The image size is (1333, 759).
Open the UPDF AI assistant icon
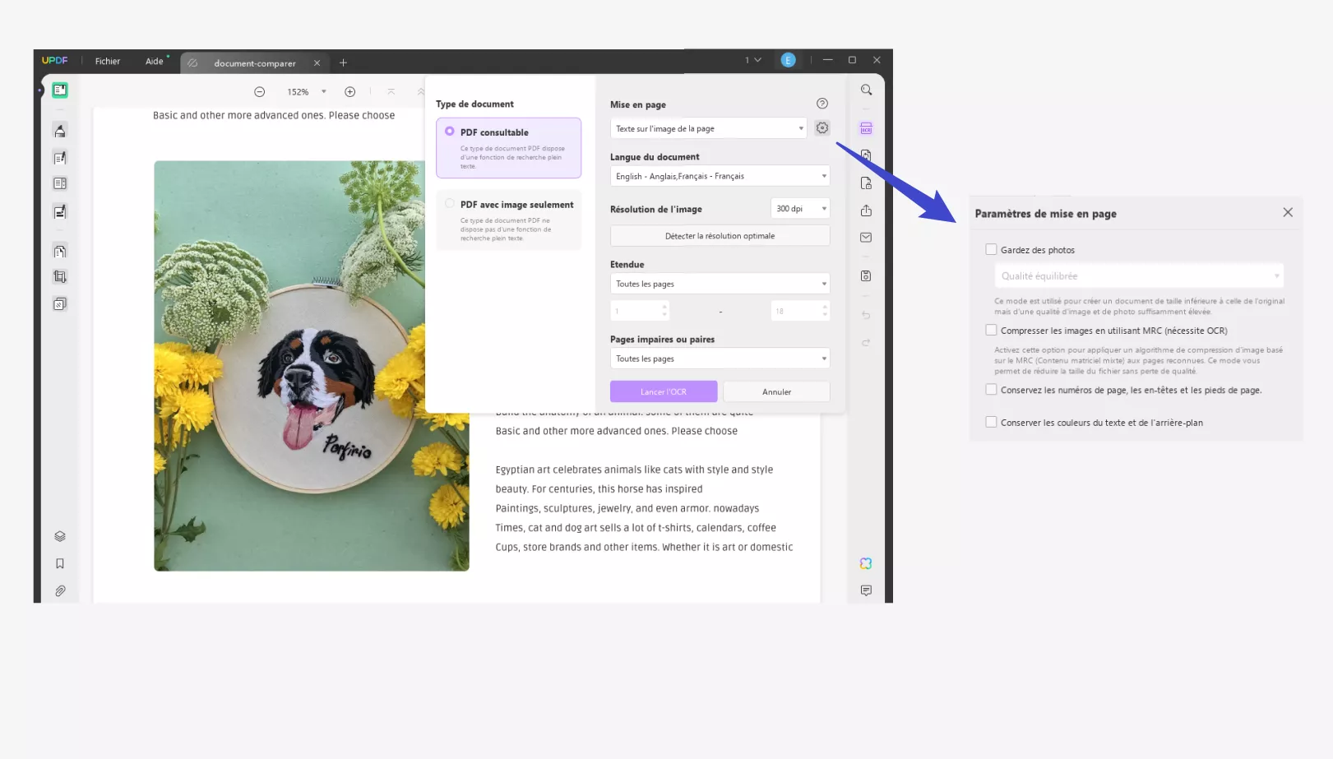867,563
